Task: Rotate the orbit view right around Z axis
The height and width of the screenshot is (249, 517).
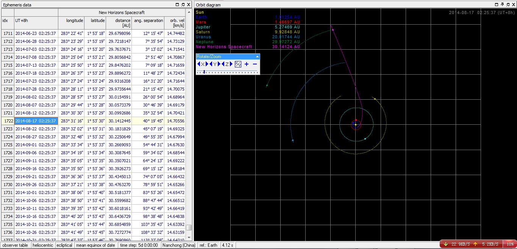Action: click(x=231, y=64)
